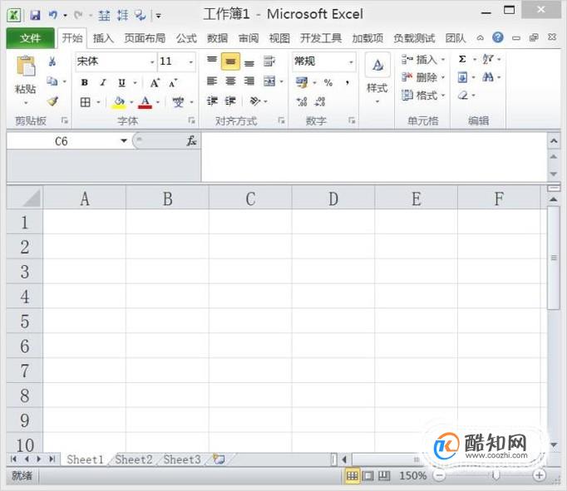Insert a new worksheet tab icon
Viewport: 567px width, 491px height.
point(219,459)
